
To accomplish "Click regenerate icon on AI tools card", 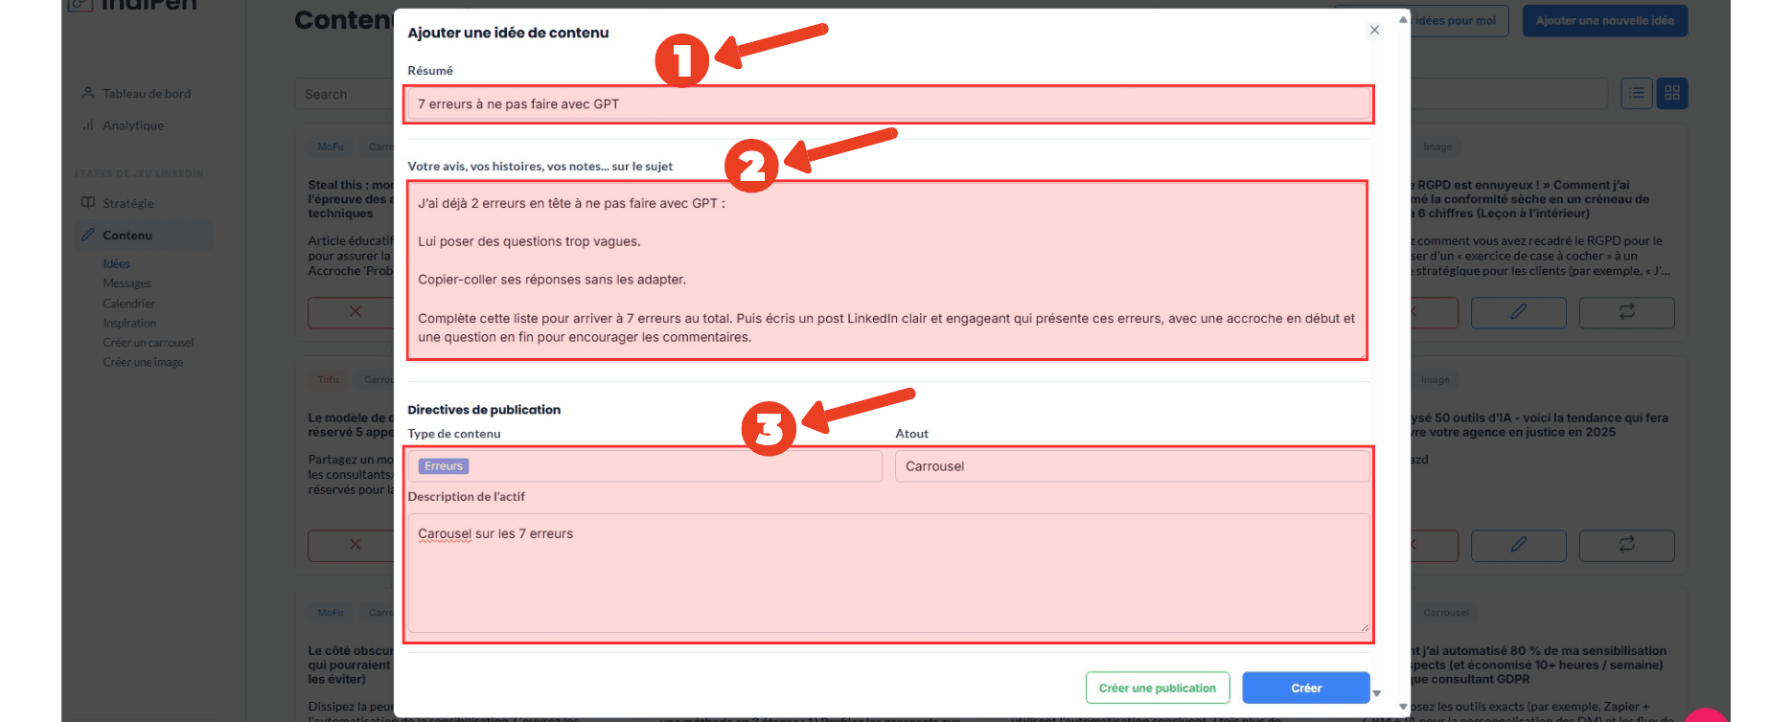I will pyautogui.click(x=1626, y=545).
